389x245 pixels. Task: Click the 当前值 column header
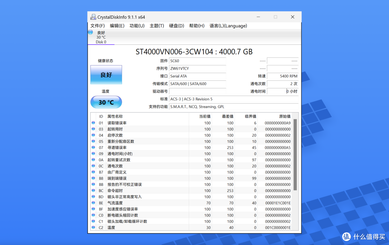point(205,116)
